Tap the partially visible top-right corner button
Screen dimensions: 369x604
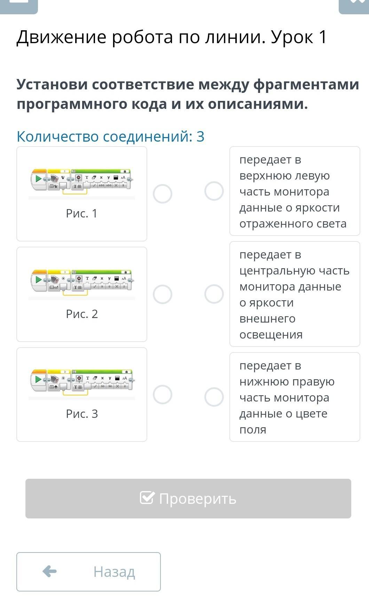pos(354,5)
